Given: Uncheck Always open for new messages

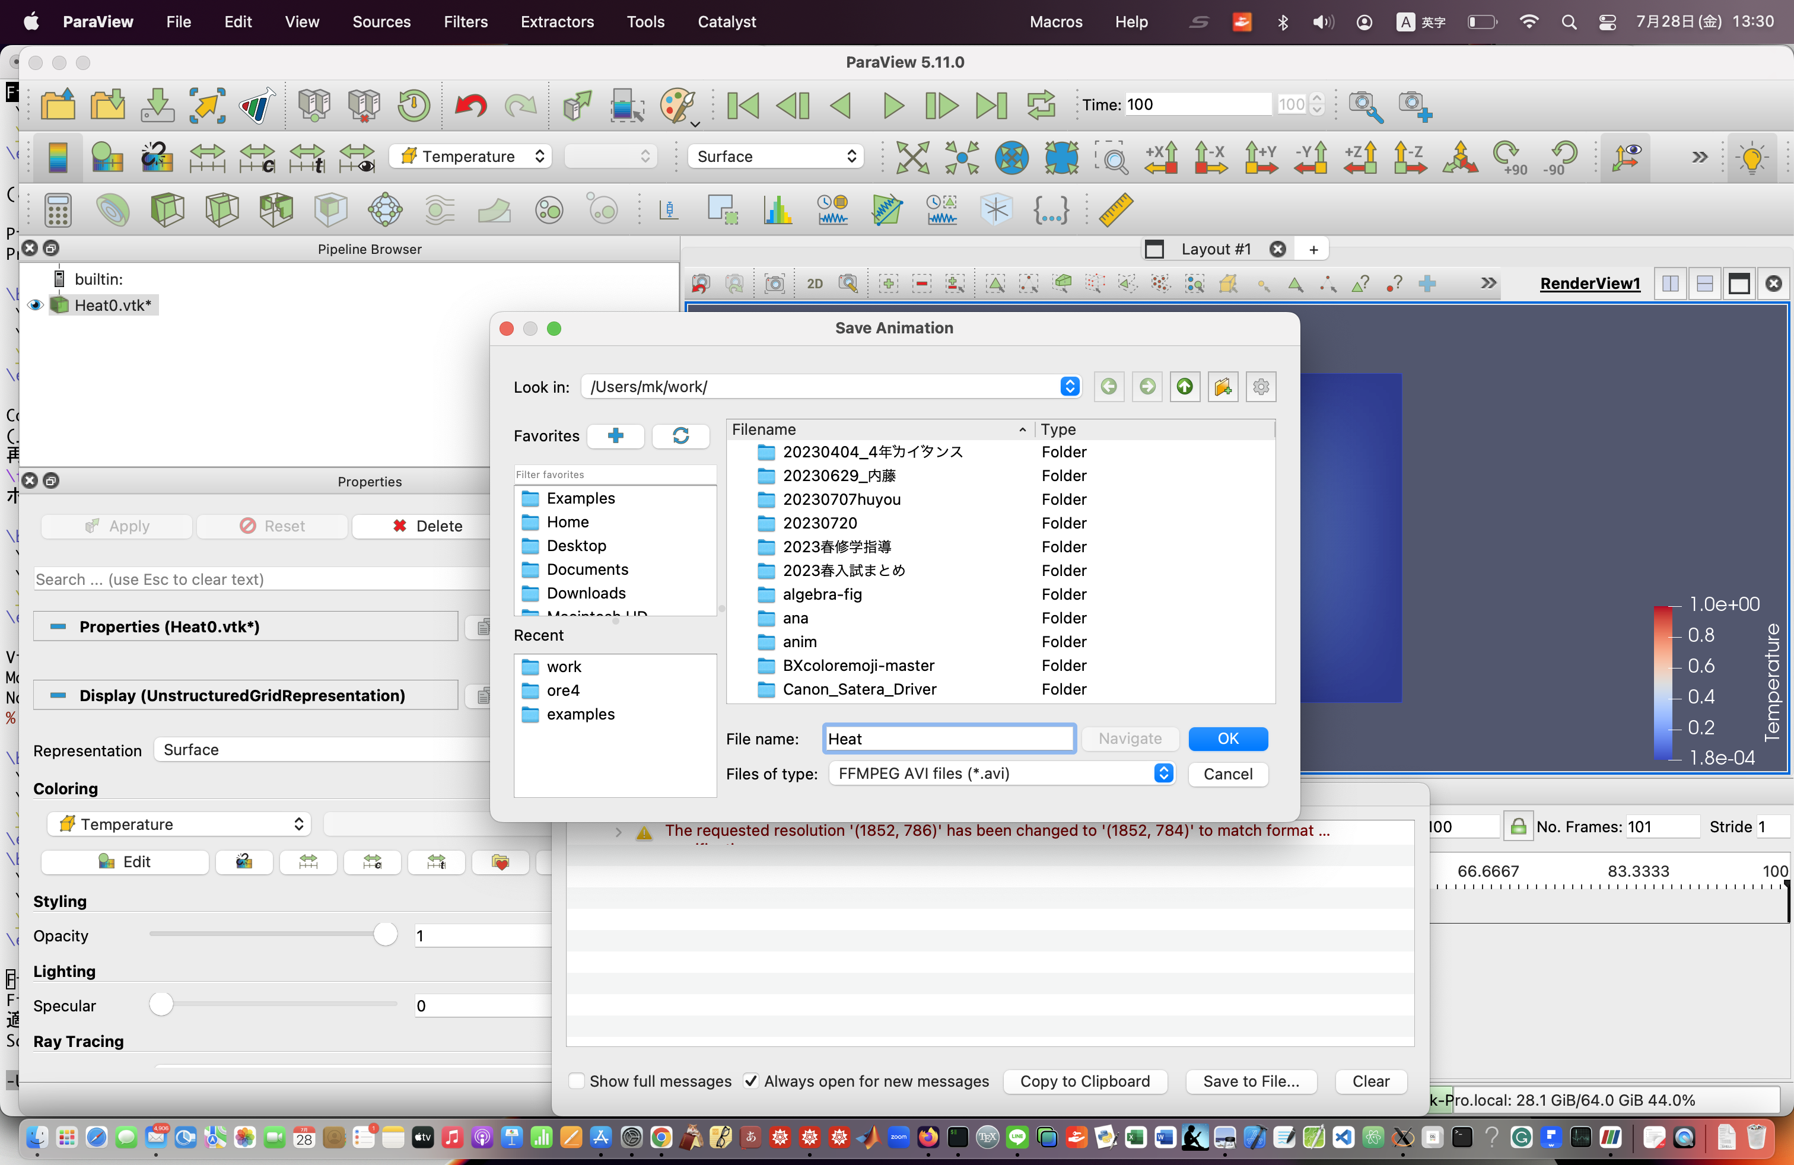Looking at the screenshot, I should tap(751, 1081).
